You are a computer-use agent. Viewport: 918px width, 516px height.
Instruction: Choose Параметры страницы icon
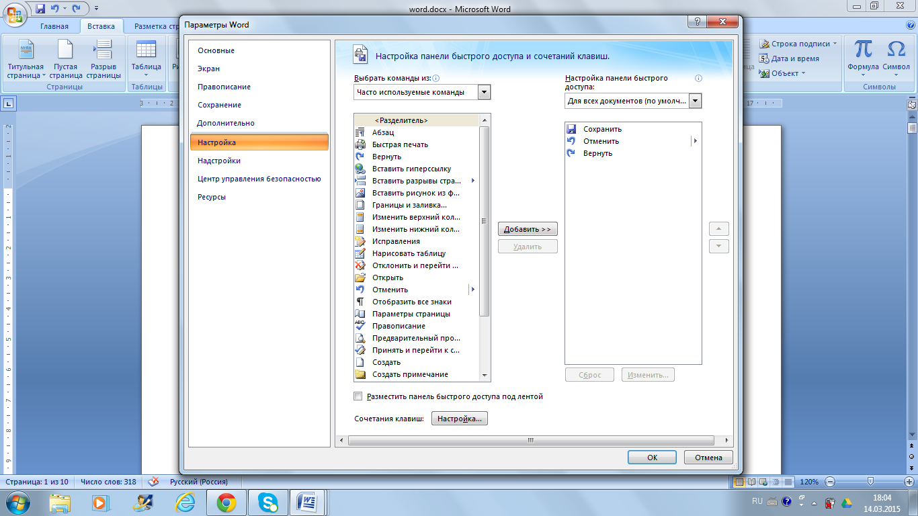click(360, 314)
